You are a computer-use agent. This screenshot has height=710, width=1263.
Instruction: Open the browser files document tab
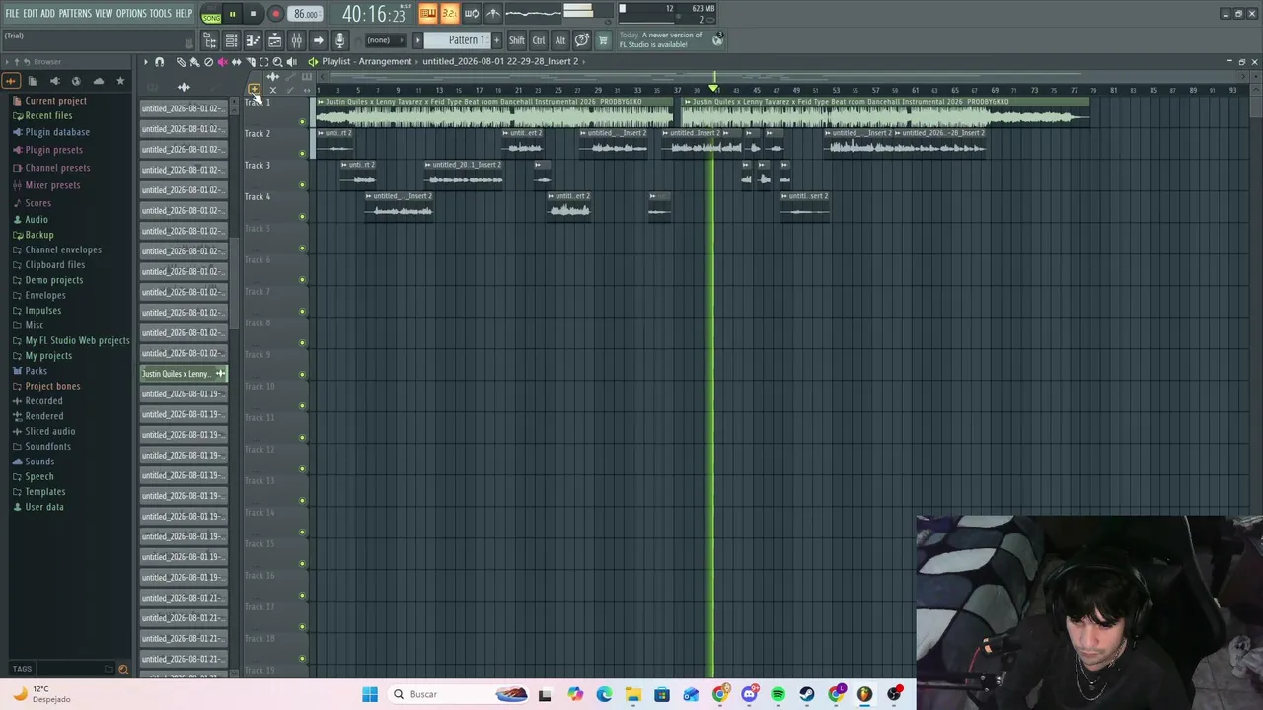point(32,81)
